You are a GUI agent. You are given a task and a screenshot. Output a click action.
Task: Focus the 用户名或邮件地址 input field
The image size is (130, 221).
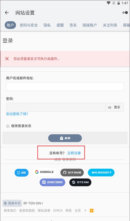[x=65, y=87]
